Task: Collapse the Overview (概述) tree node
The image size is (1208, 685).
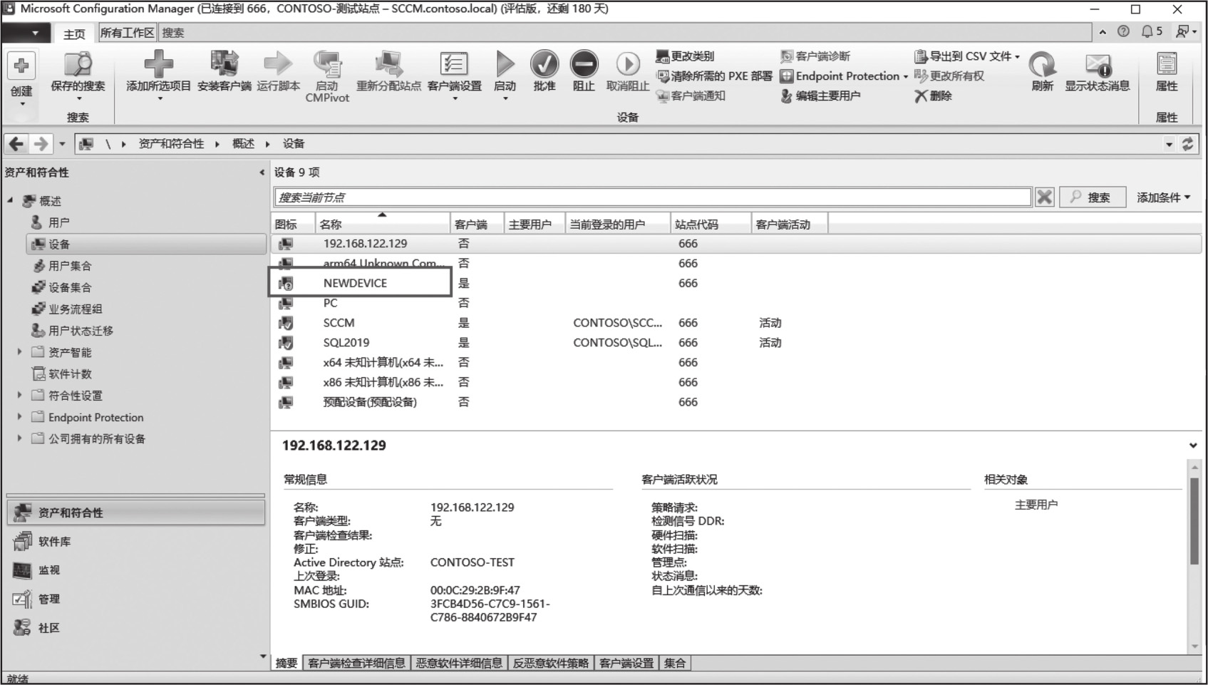Action: pyautogui.click(x=10, y=201)
